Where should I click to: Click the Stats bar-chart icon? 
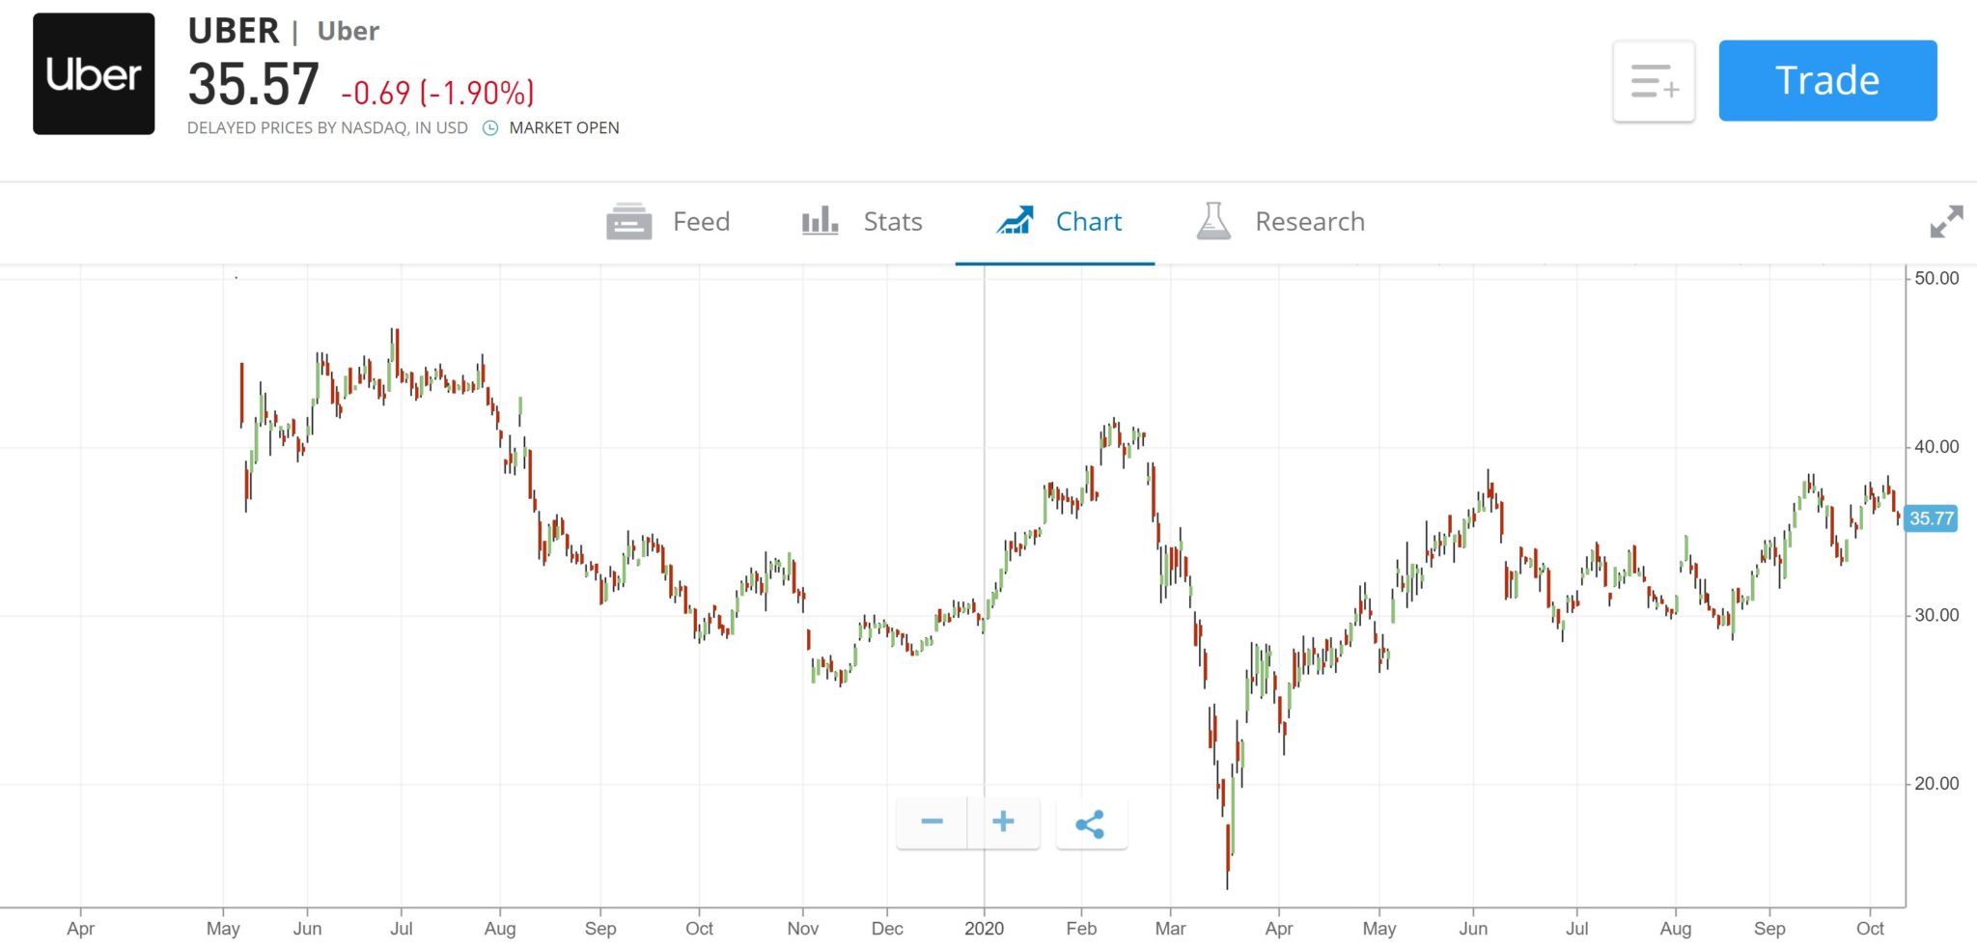[818, 221]
